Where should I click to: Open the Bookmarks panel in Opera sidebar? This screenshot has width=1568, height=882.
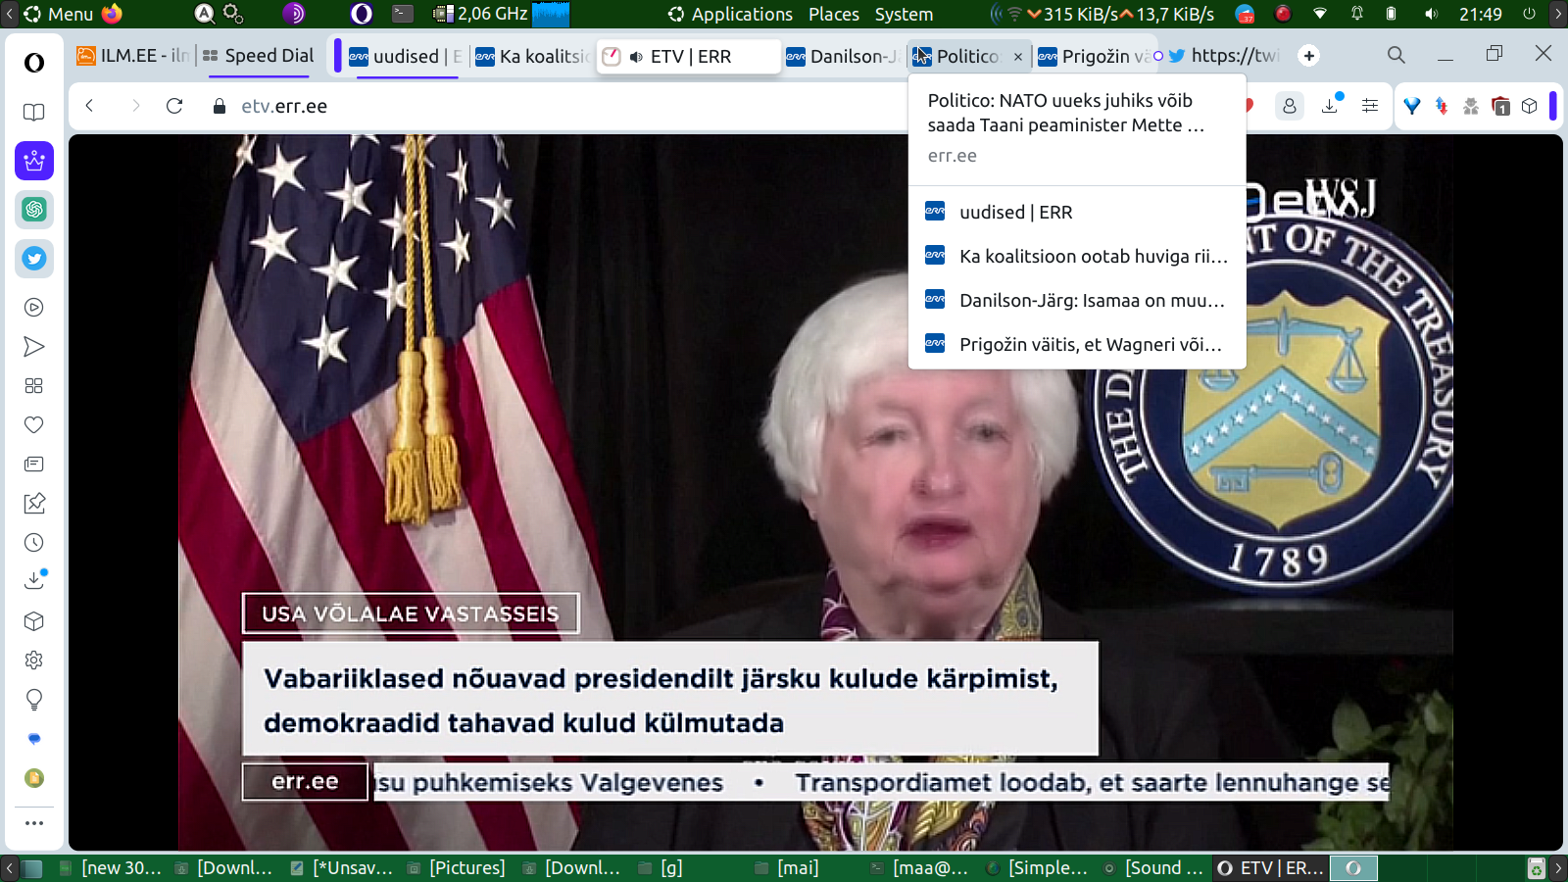(34, 112)
